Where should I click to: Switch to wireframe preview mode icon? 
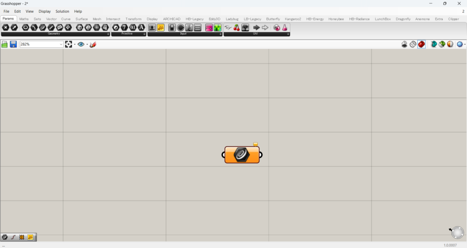(413, 44)
